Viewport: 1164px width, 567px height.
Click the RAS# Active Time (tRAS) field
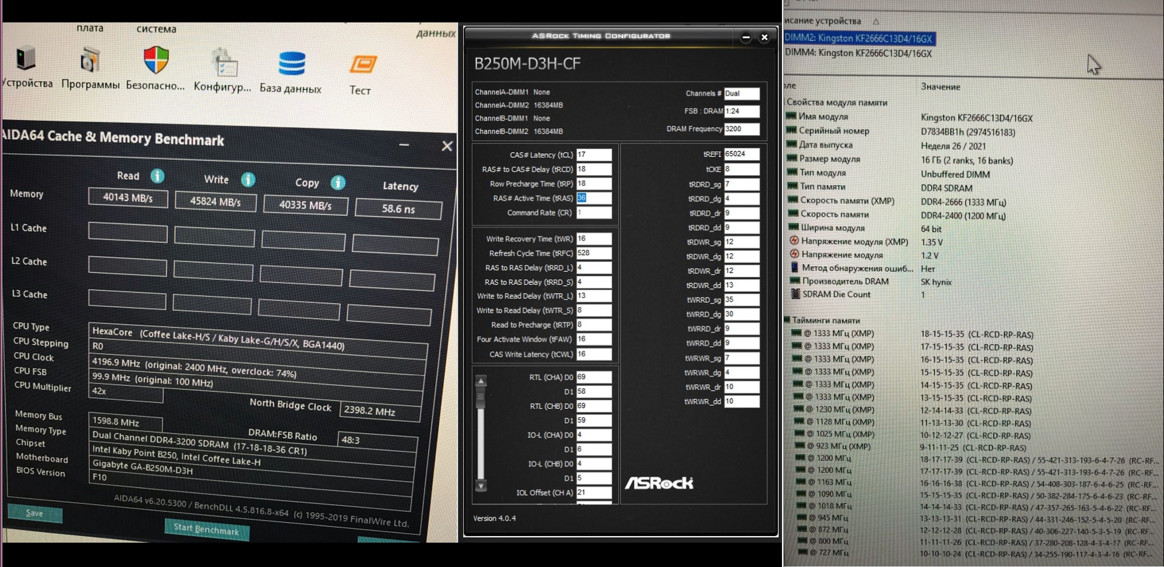point(594,198)
